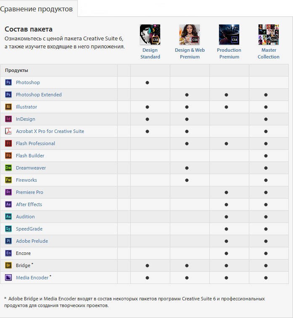The height and width of the screenshot is (318, 293).
Task: Click the Media Encoder icon
Action: 8,278
